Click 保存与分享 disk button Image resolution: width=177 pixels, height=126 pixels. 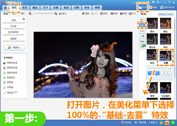[x=167, y=8]
